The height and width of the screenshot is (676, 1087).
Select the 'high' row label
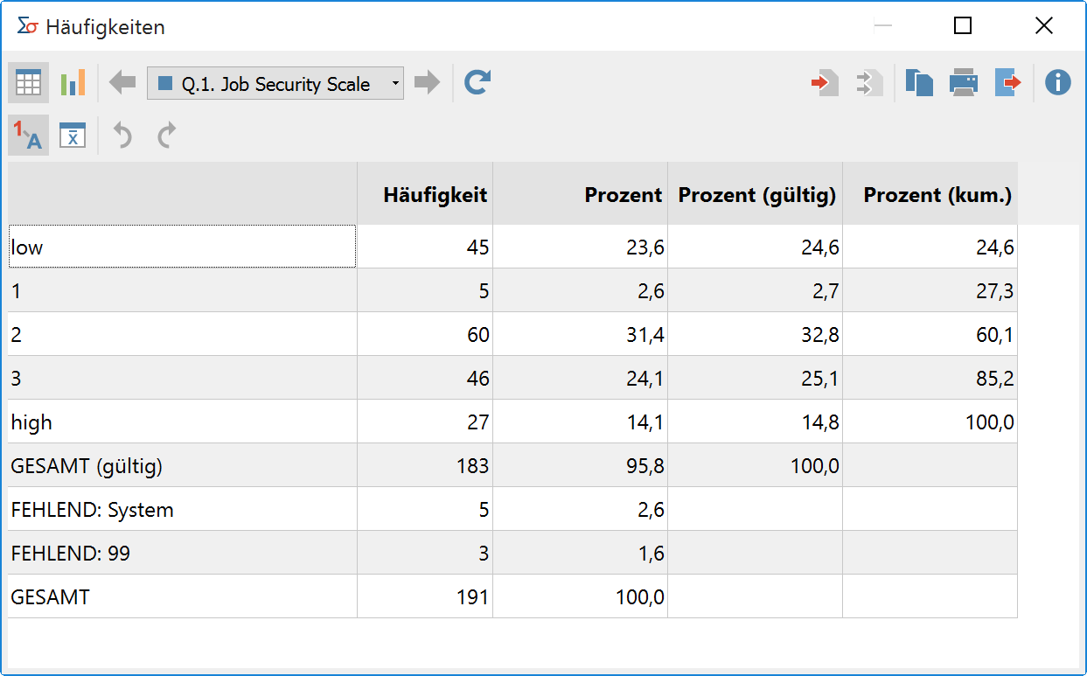pos(31,422)
